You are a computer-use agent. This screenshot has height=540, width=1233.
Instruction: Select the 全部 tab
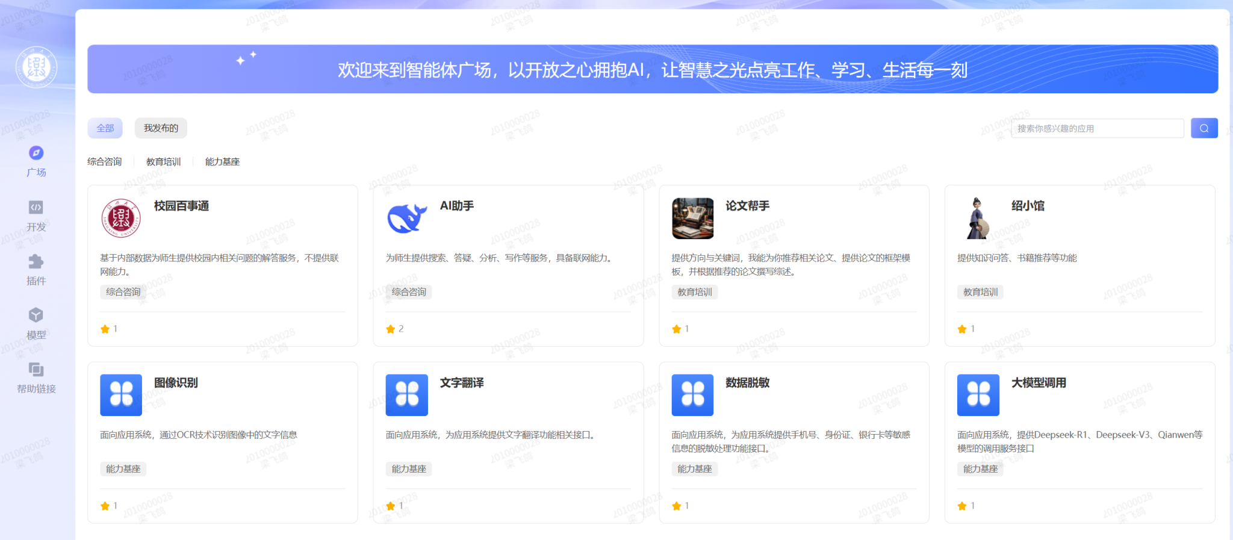tap(105, 128)
